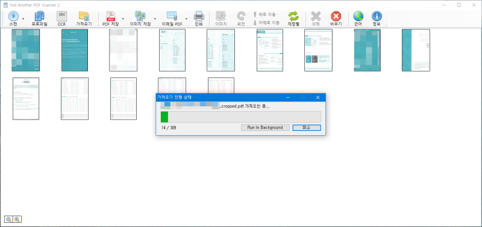Click the zoom in magnifier icon
Image resolution: width=482 pixels, height=227 pixels.
(x=17, y=219)
